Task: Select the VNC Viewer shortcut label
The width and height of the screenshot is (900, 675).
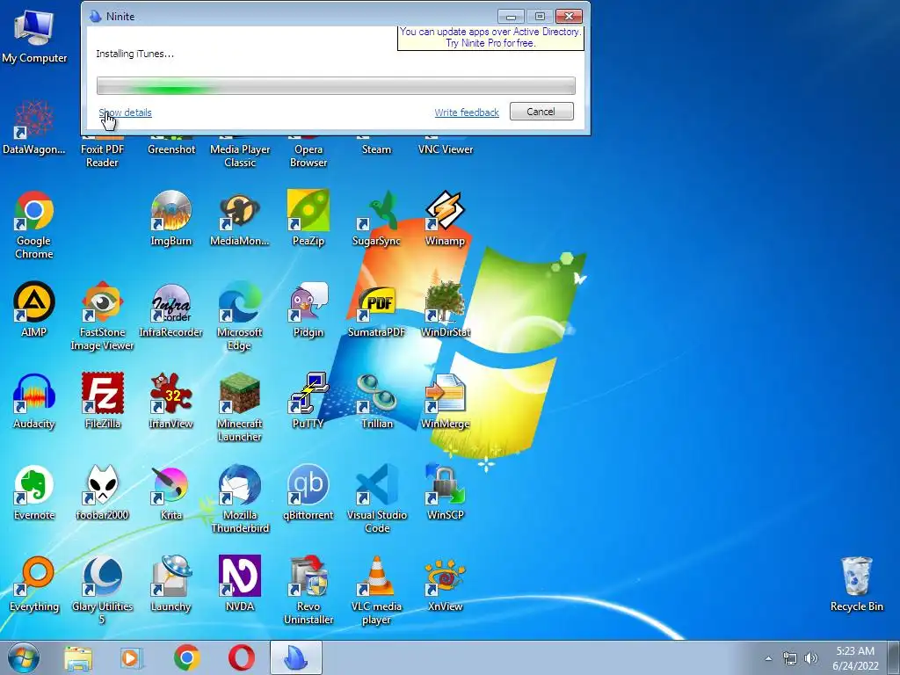Action: 445,149
